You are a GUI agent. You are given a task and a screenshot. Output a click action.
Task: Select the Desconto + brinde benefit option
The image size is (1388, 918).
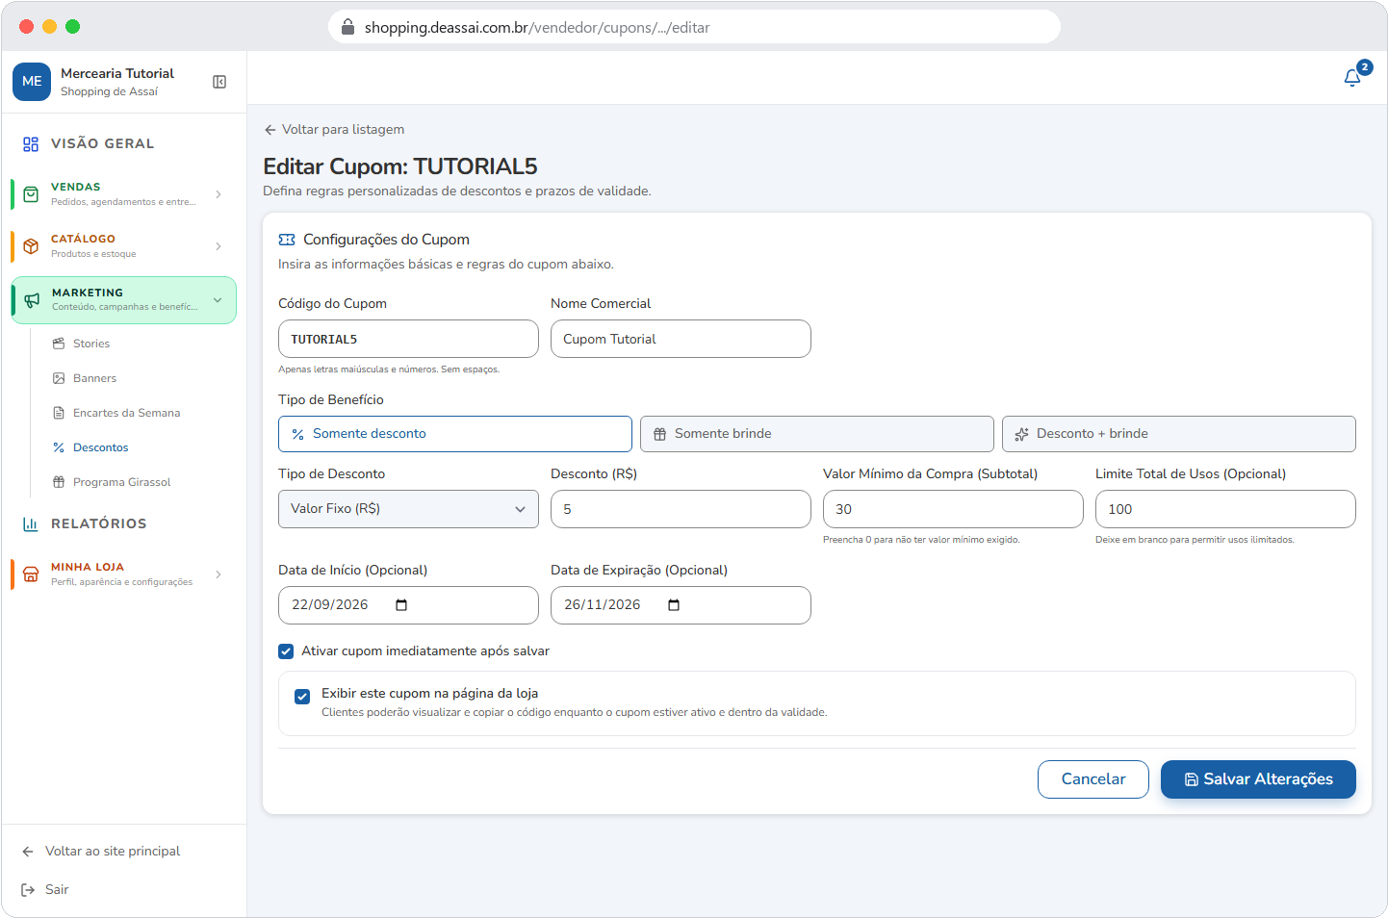tap(1179, 434)
